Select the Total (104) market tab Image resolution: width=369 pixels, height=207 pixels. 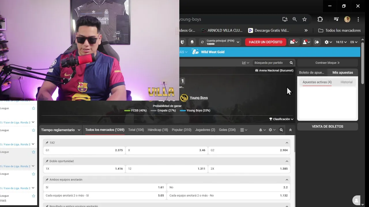click(136, 130)
